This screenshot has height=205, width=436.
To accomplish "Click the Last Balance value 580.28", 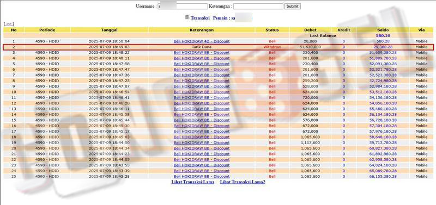I will 383,35.
